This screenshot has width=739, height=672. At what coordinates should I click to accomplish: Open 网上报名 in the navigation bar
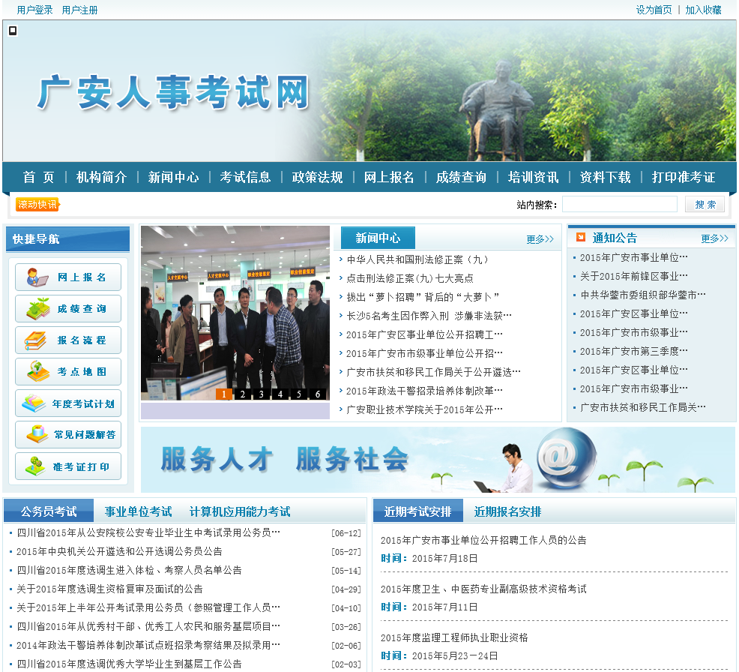point(389,177)
